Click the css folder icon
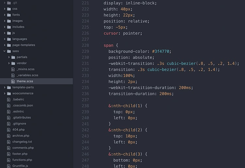This screenshot has height=168, width=245. pyautogui.click(x=9, y=9)
